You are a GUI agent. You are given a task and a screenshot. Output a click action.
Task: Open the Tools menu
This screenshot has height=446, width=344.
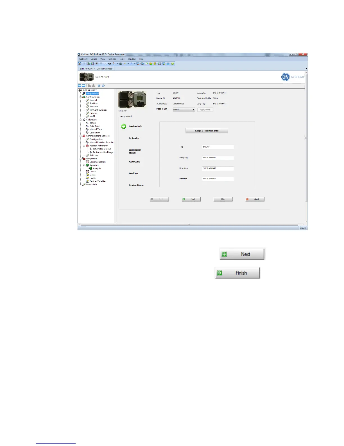coord(122,59)
